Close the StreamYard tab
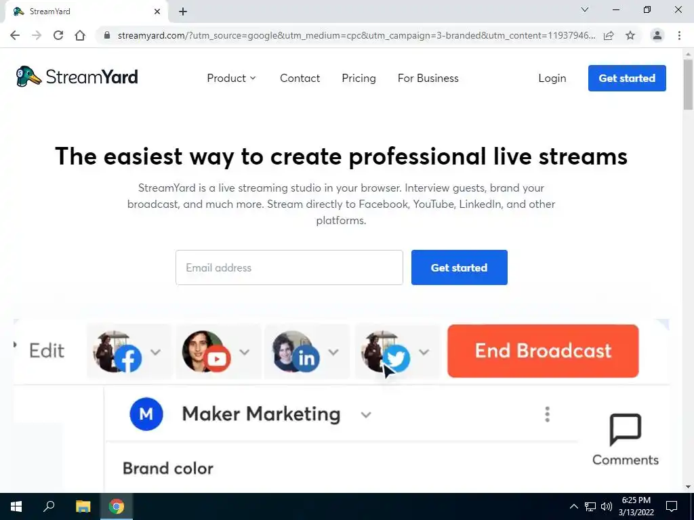This screenshot has height=520, width=694. click(157, 12)
